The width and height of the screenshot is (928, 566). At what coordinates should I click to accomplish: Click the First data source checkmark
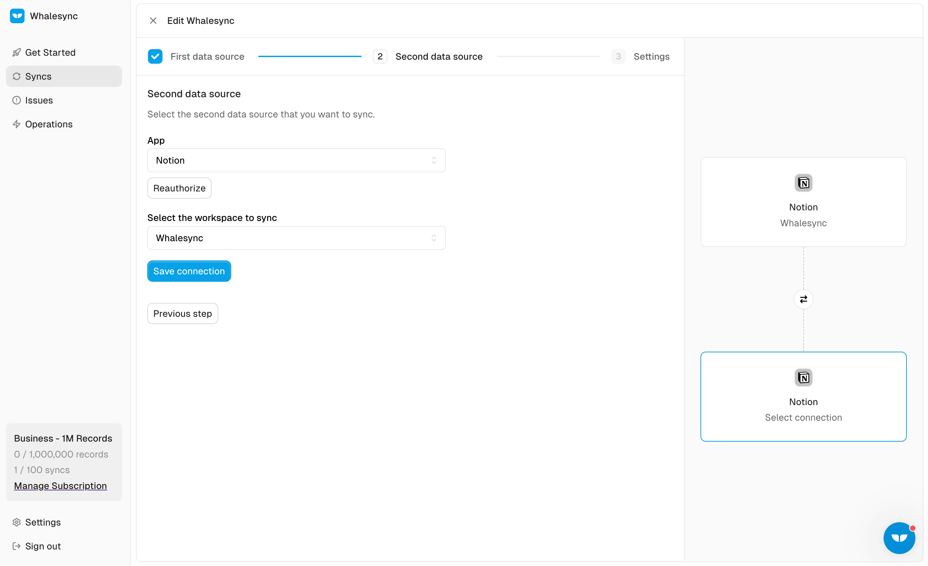(x=155, y=56)
